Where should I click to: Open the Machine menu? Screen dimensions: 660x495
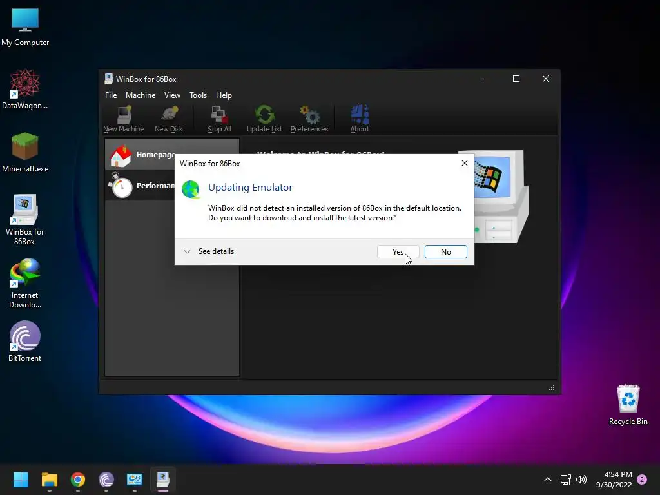141,95
